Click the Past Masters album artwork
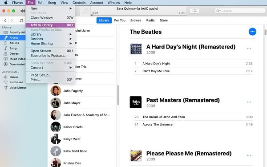 click(136, 102)
